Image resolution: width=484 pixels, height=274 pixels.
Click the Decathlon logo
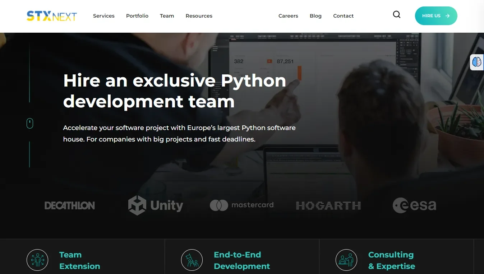70,205
